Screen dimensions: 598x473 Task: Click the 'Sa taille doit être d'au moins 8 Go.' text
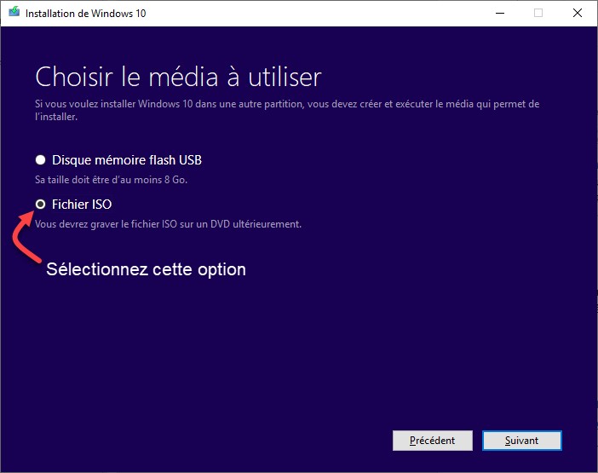[111, 180]
